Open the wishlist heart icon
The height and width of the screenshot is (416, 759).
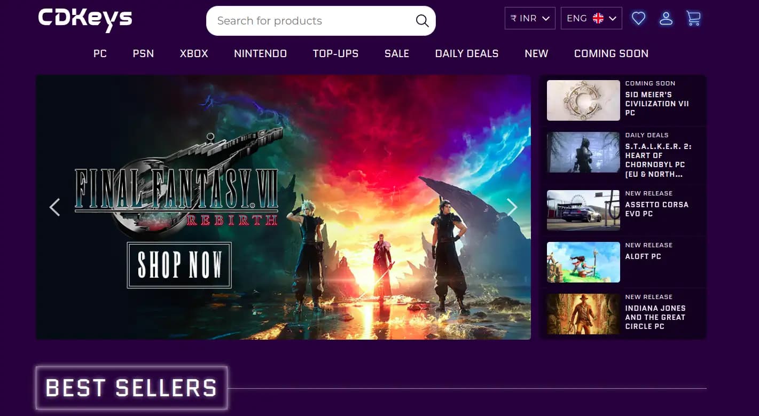pyautogui.click(x=638, y=18)
